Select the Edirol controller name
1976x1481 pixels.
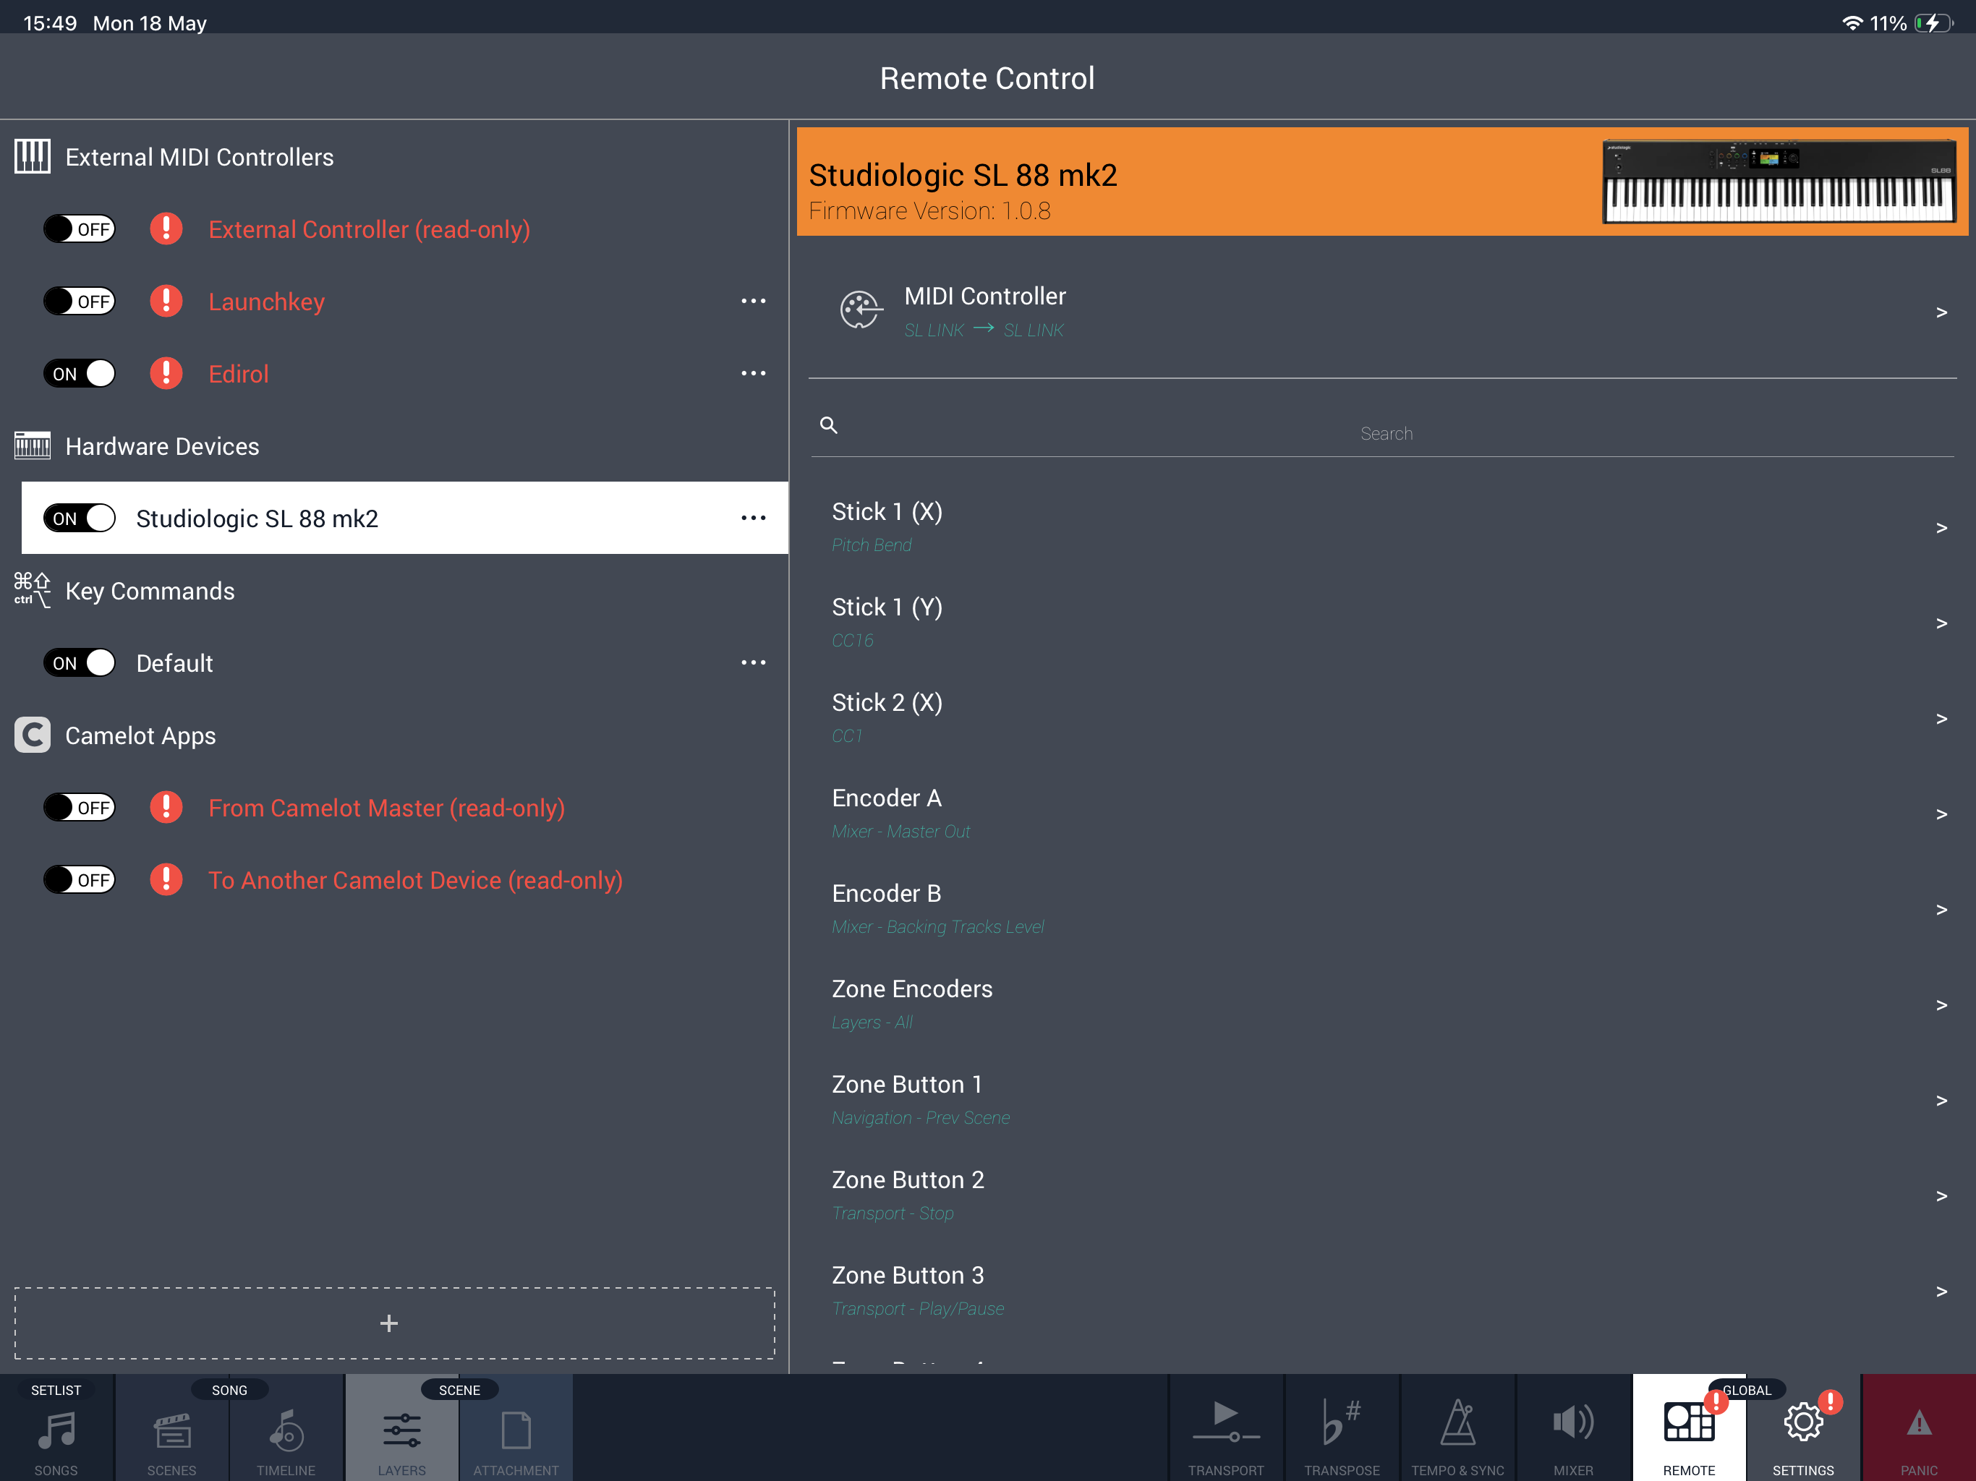(239, 373)
